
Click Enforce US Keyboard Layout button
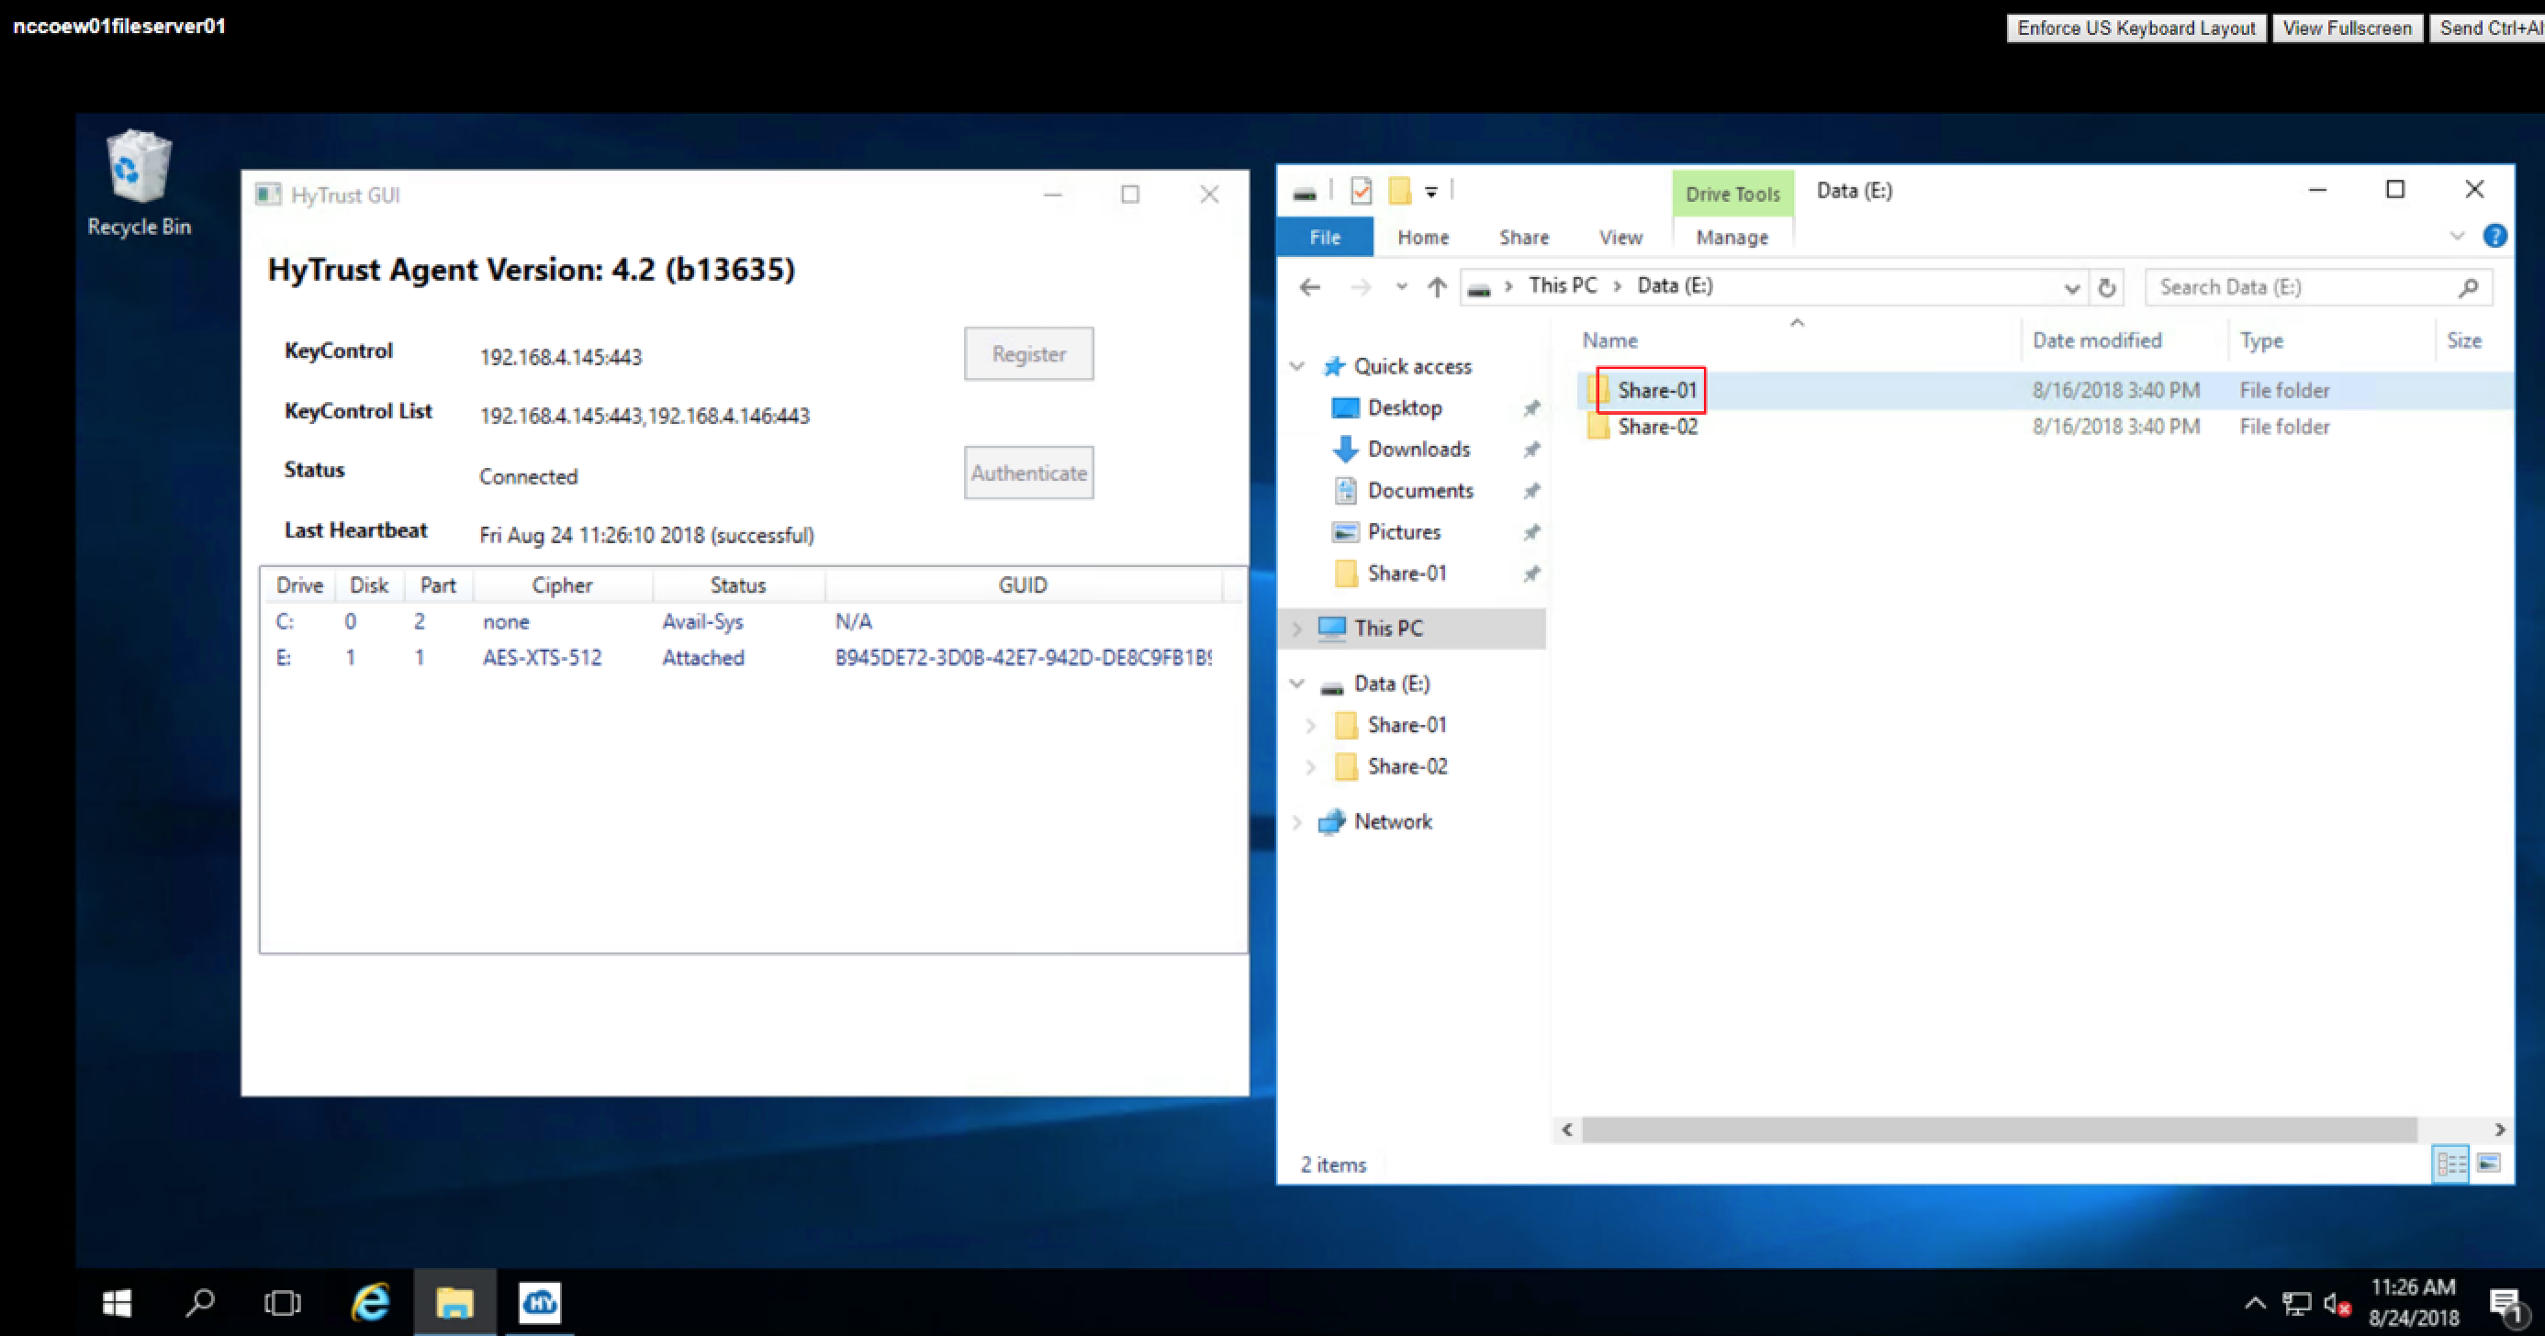click(x=2136, y=28)
